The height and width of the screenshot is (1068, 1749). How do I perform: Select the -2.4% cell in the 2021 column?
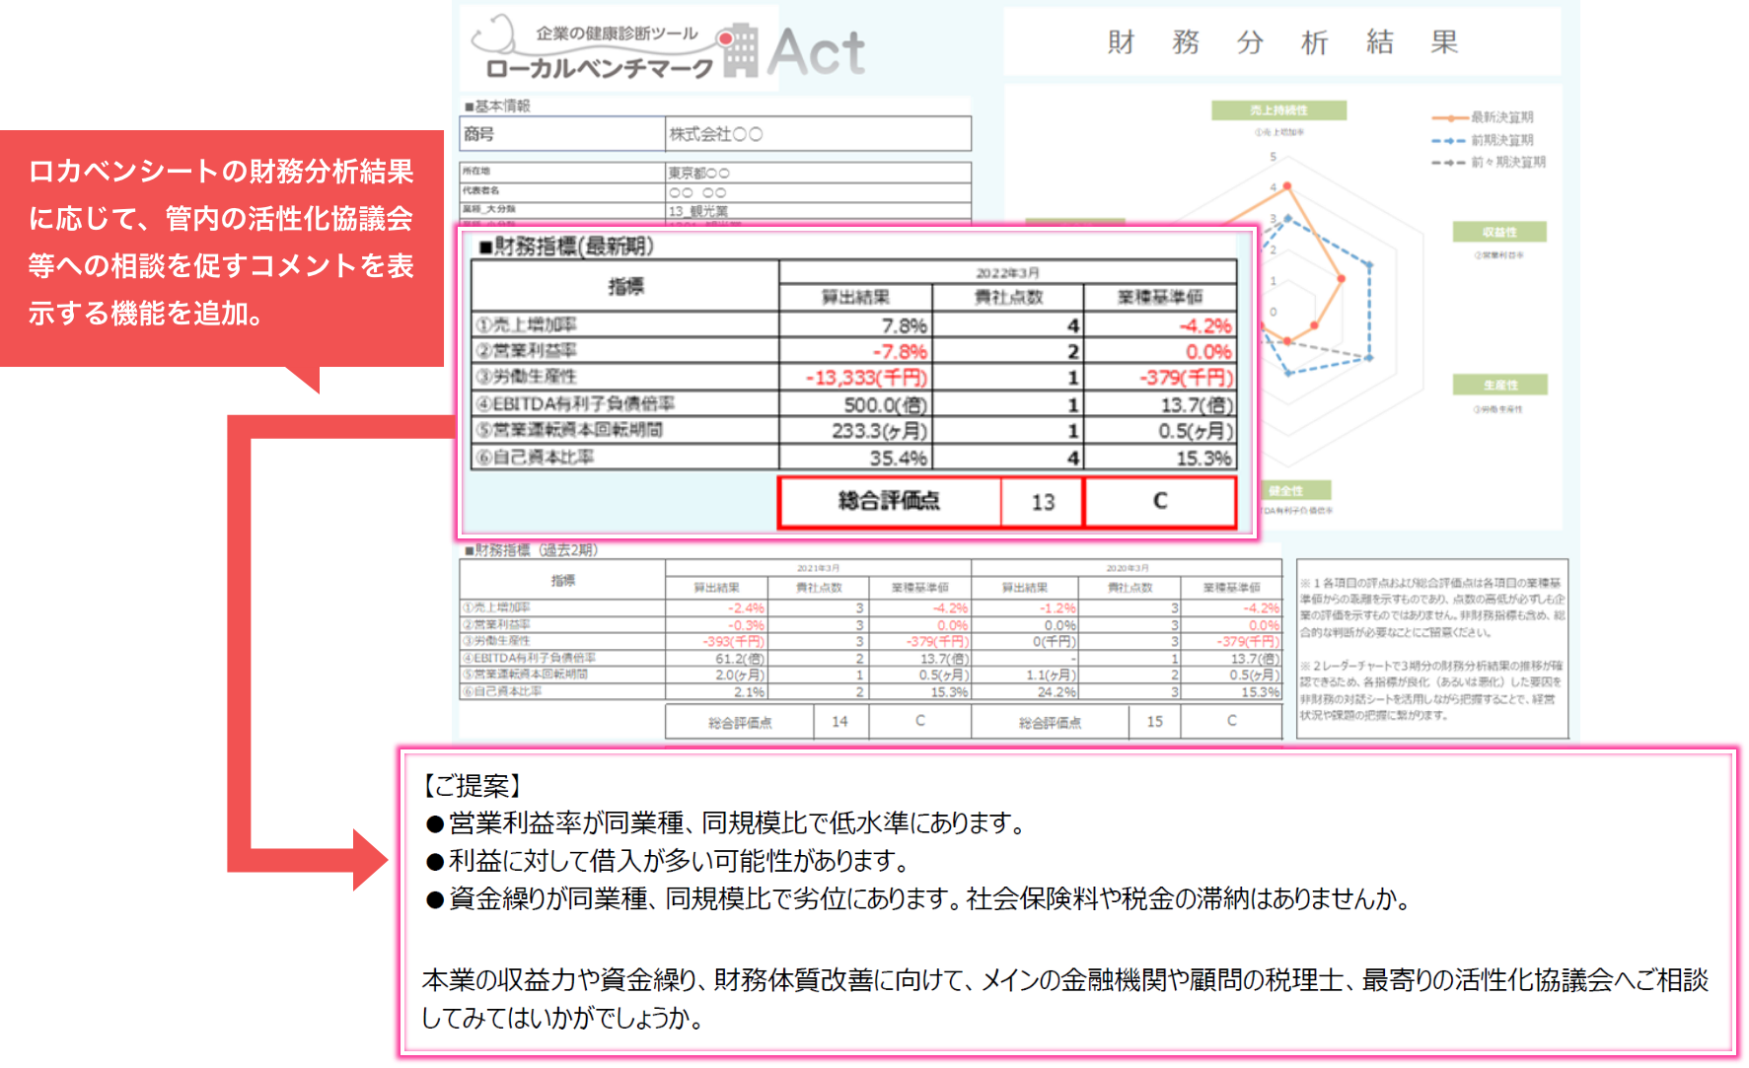coord(716,608)
